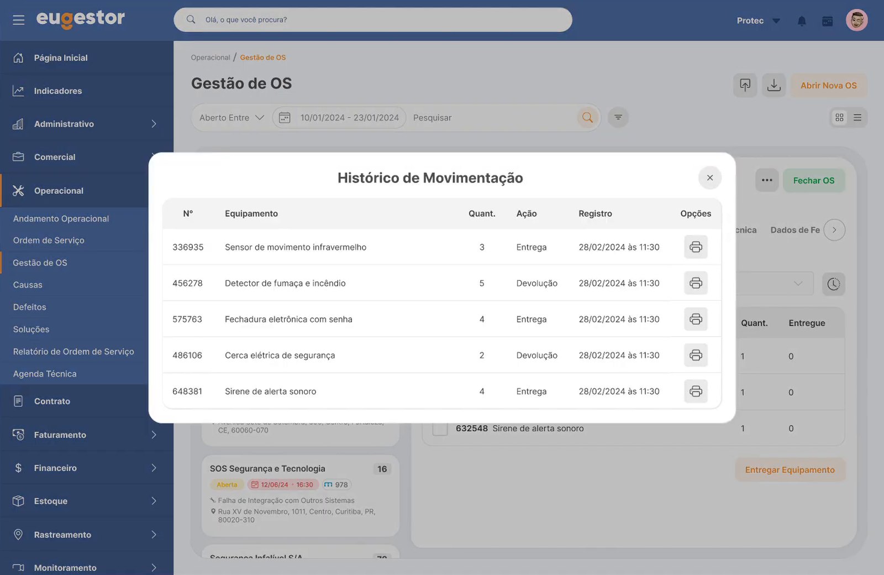Expand the Faturamento menu
This screenshot has width=884, height=575.
[x=87, y=435]
